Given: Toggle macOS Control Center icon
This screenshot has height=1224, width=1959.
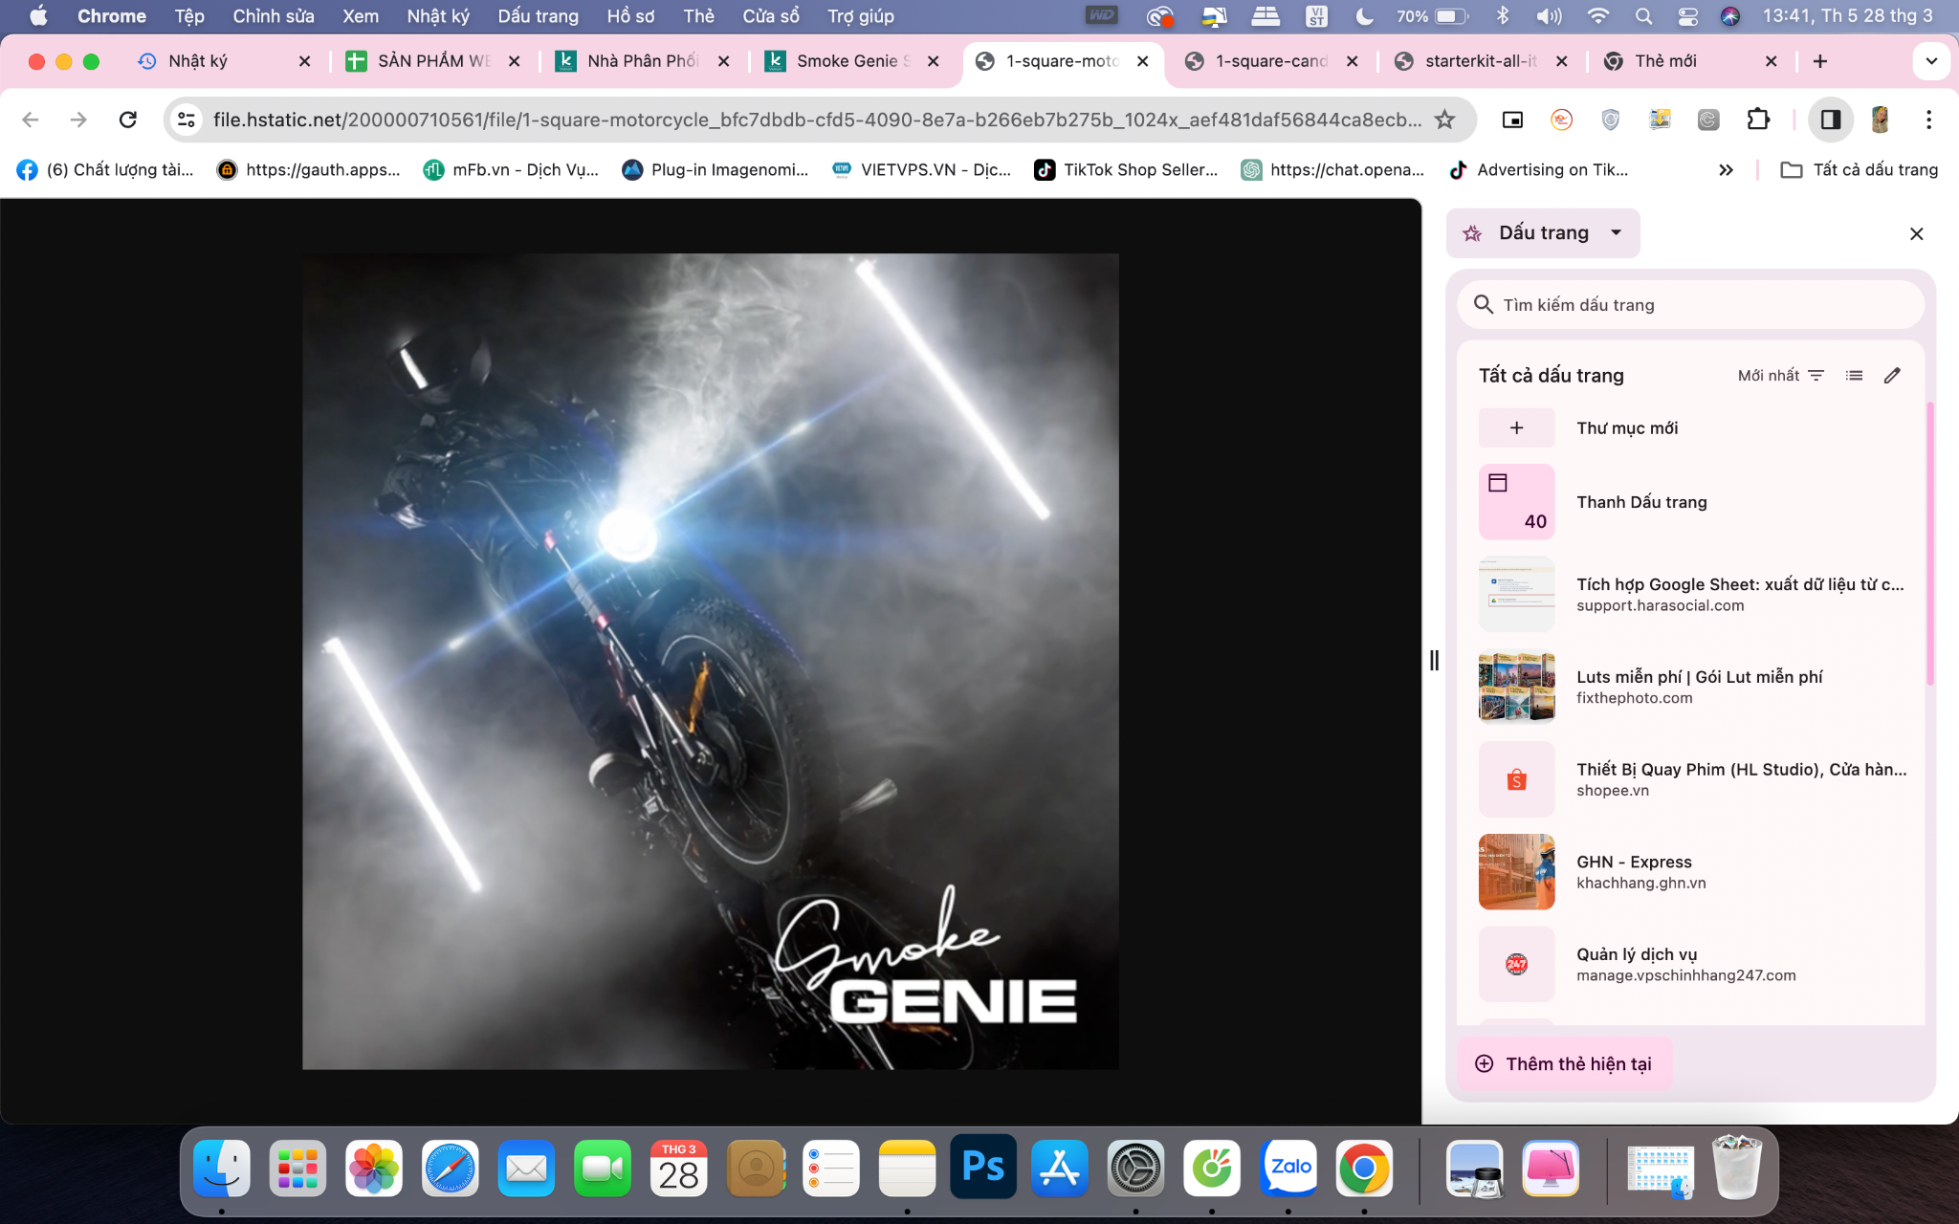Looking at the screenshot, I should [1687, 16].
